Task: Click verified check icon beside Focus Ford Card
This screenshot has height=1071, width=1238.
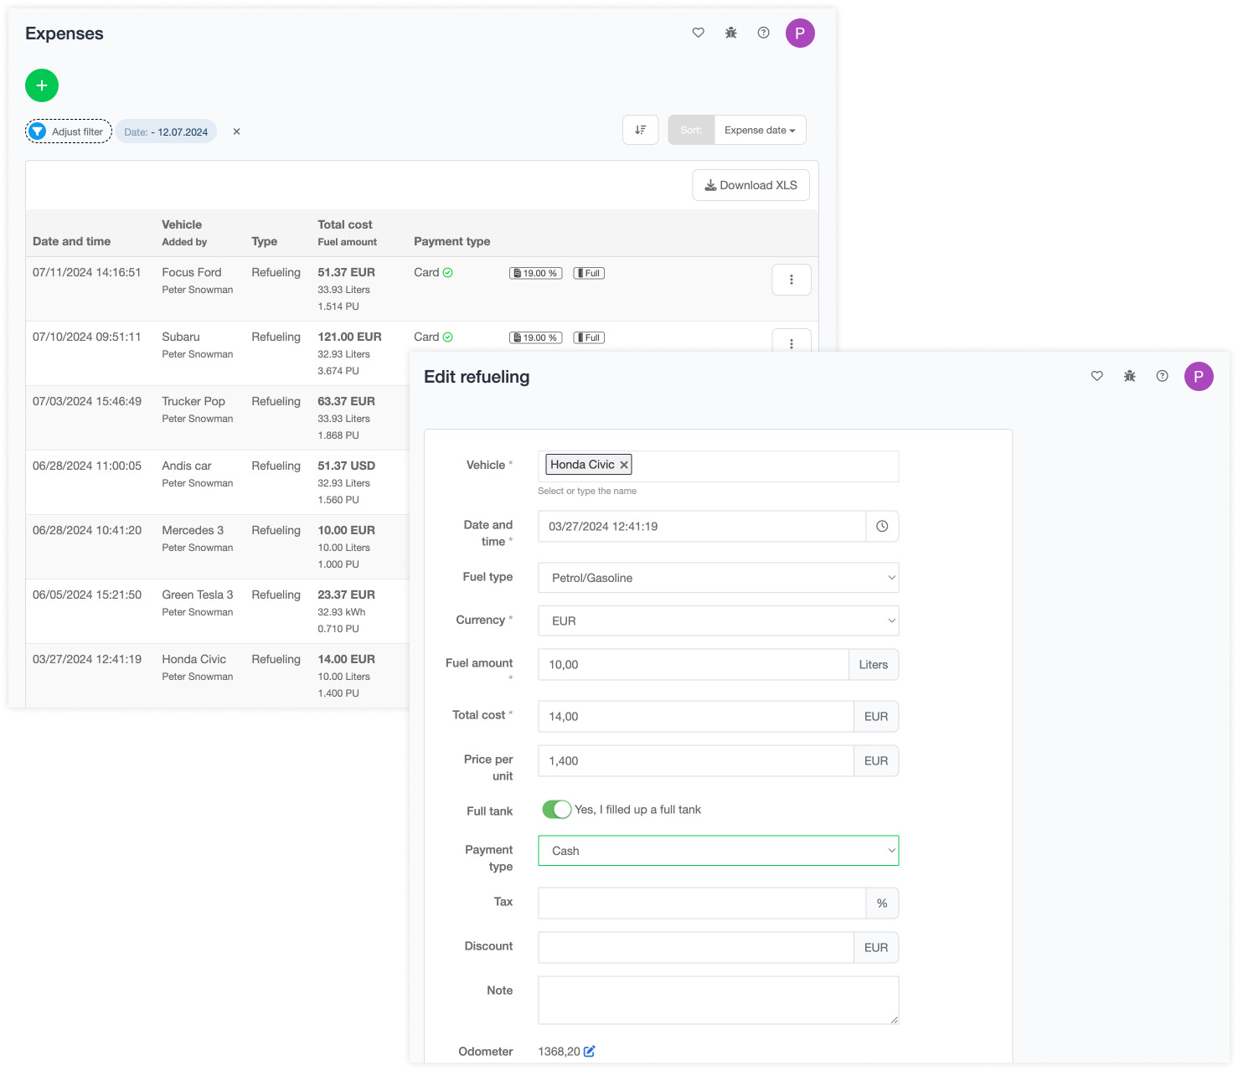Action: coord(448,273)
